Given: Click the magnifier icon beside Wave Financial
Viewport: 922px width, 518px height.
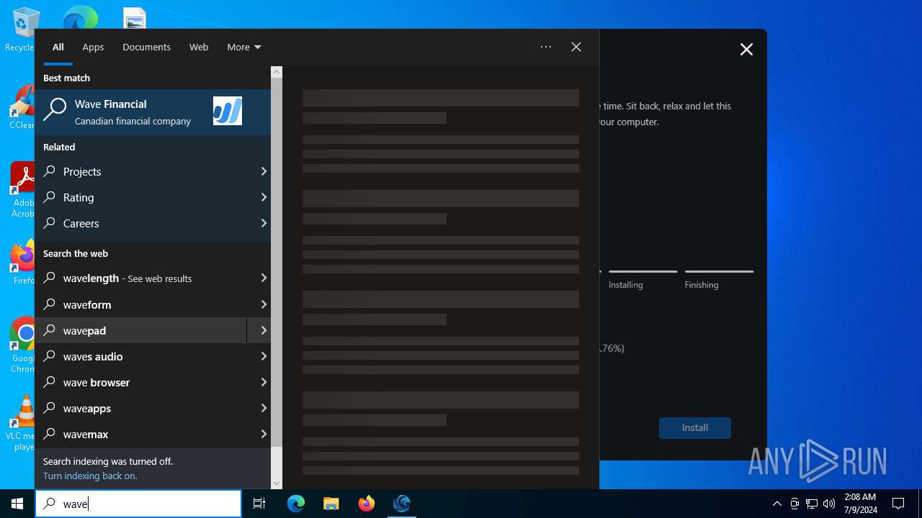Looking at the screenshot, I should pyautogui.click(x=55, y=110).
